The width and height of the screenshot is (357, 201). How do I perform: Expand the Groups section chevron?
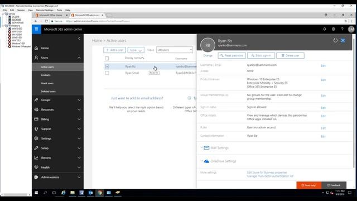(x=79, y=100)
